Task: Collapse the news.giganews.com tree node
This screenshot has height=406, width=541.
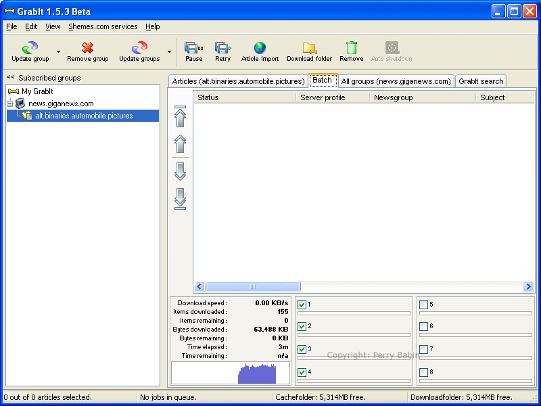Action: (x=10, y=104)
